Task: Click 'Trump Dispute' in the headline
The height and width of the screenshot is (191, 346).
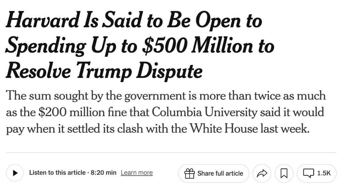Action: (139, 71)
